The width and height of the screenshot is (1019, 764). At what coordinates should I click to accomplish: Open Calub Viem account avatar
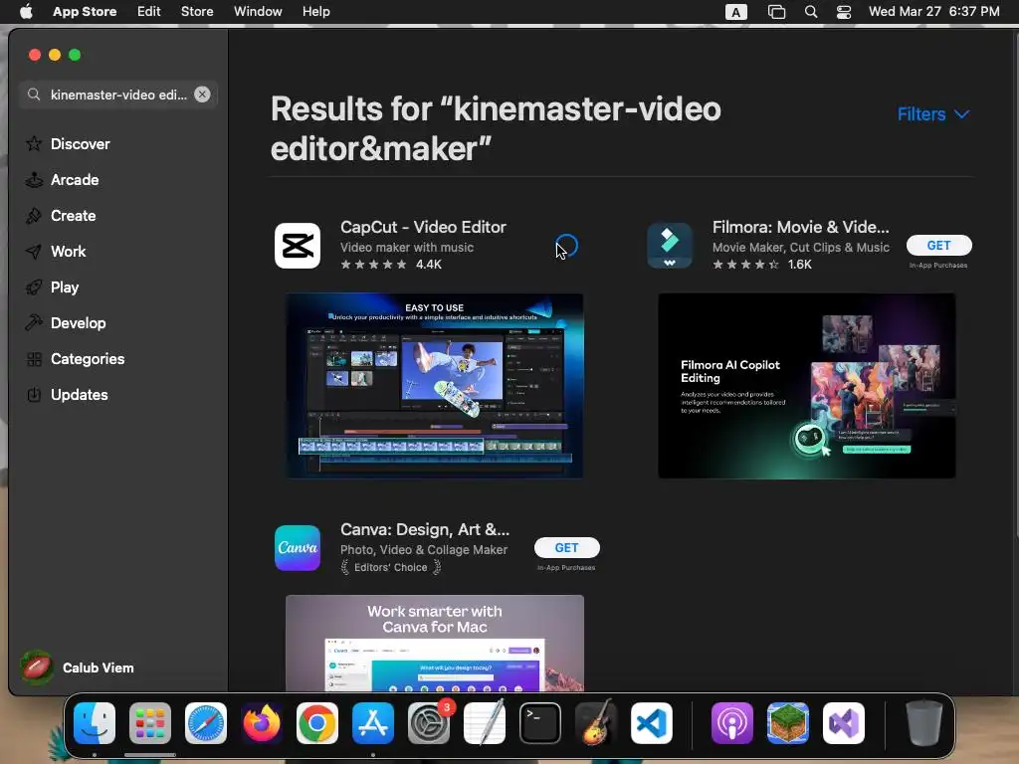(x=37, y=668)
